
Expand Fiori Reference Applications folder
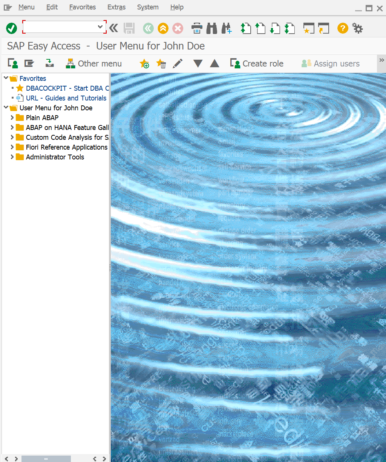tap(12, 147)
